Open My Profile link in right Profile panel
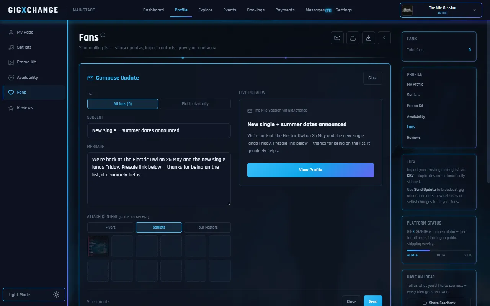 pyautogui.click(x=415, y=84)
